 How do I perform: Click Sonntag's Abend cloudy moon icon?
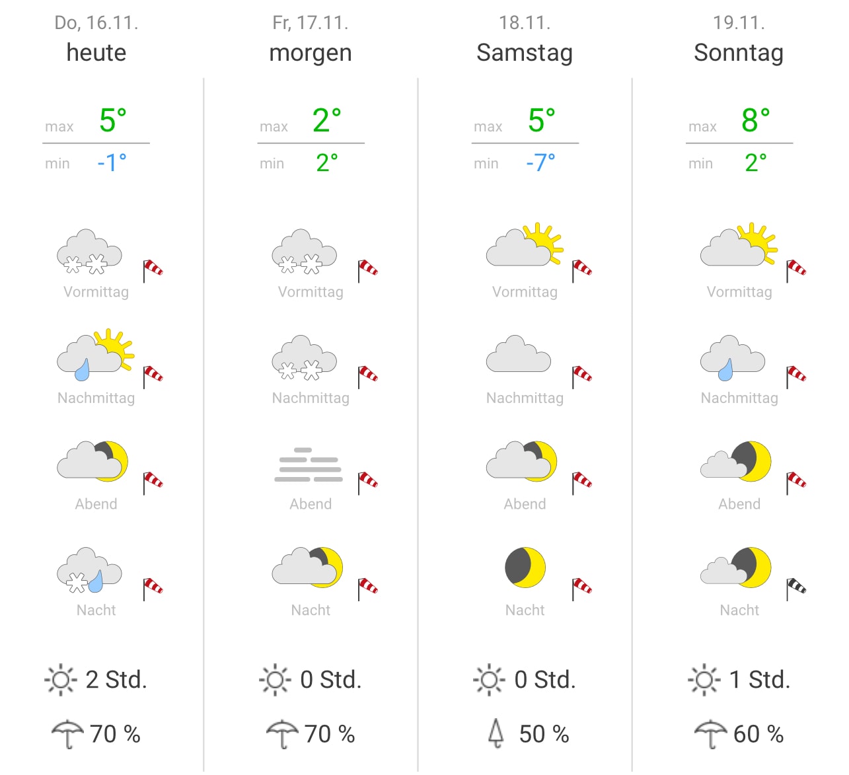[736, 461]
